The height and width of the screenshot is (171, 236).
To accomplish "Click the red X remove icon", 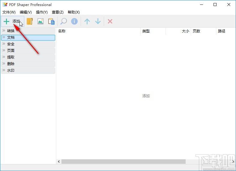I will (110, 21).
